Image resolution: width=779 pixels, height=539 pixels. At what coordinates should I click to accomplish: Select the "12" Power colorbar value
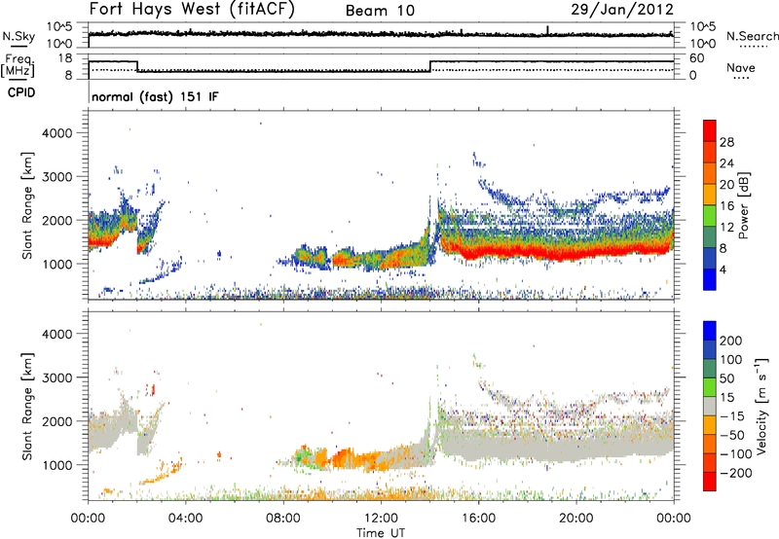pos(726,228)
